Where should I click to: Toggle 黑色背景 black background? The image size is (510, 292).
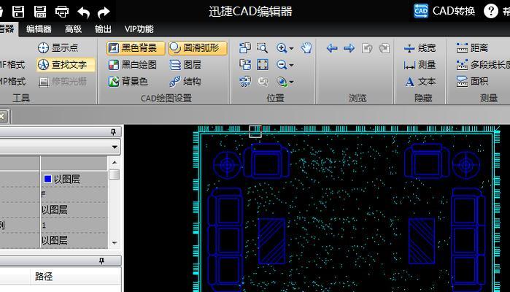click(x=135, y=48)
